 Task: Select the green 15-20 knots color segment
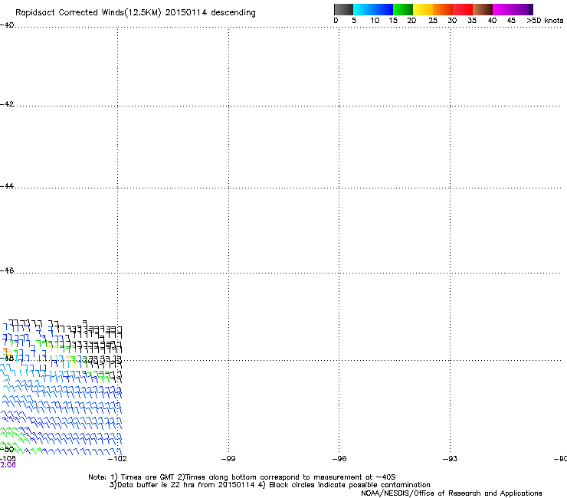point(403,9)
